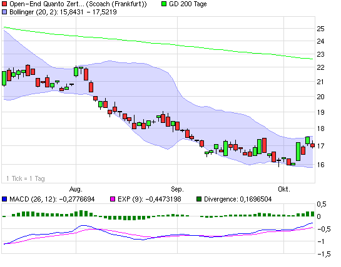The height and width of the screenshot is (267, 341).
Task: Click the 'Aug.' x-axis label
Action: point(76,189)
